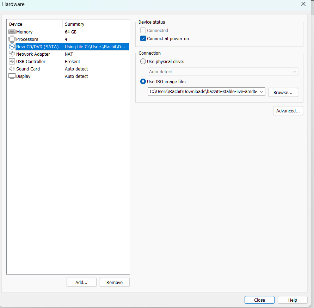This screenshot has height=308, width=314.
Task: Click the Memory device icon
Action: 12,32
